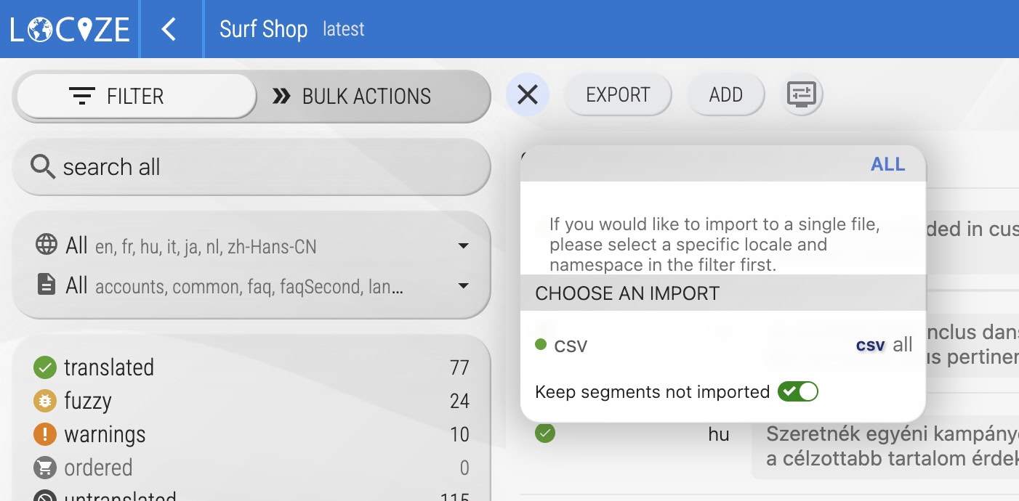
Task: Filter by fuzzy status icon
Action: pos(45,401)
